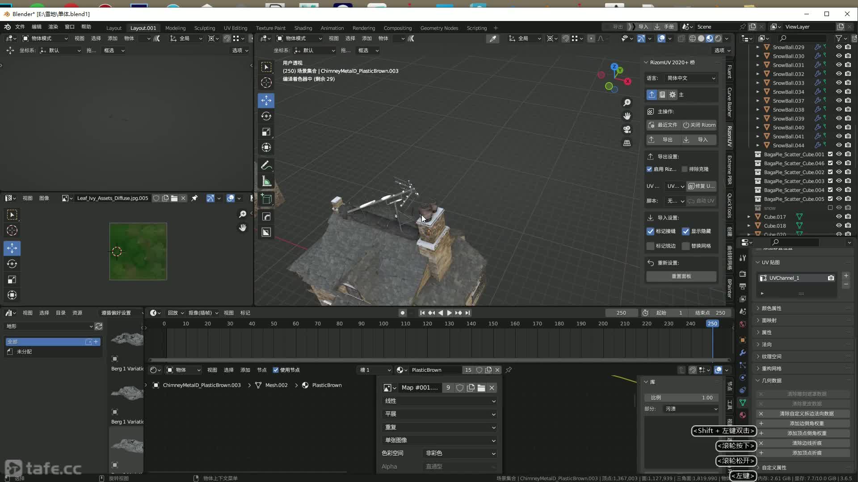Image resolution: width=858 pixels, height=482 pixels.
Task: Switch perspective/orthographic grid icon
Action: click(x=627, y=143)
